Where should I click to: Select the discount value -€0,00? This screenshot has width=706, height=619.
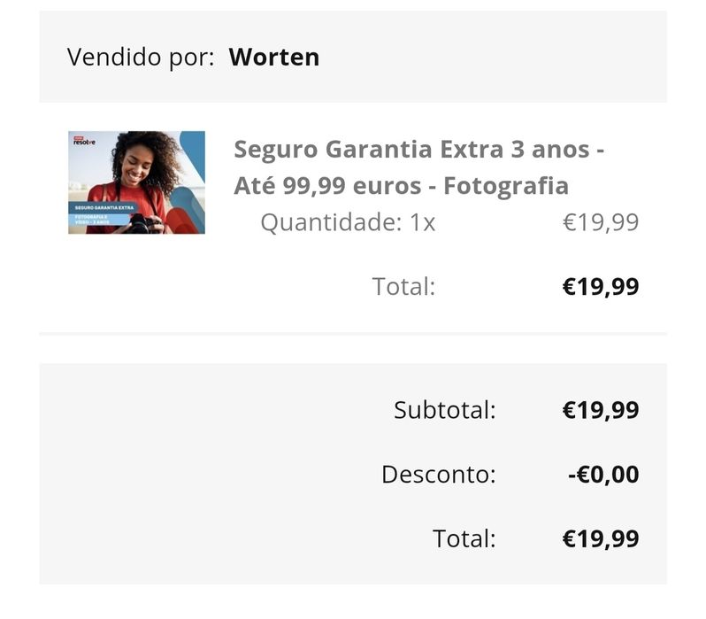(602, 475)
